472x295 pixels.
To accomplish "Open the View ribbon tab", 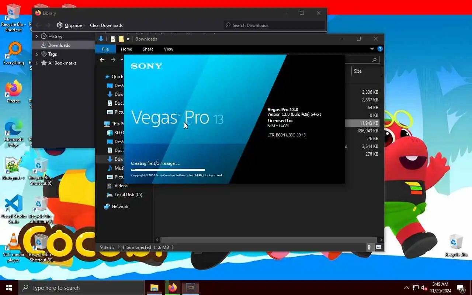I will [169, 49].
